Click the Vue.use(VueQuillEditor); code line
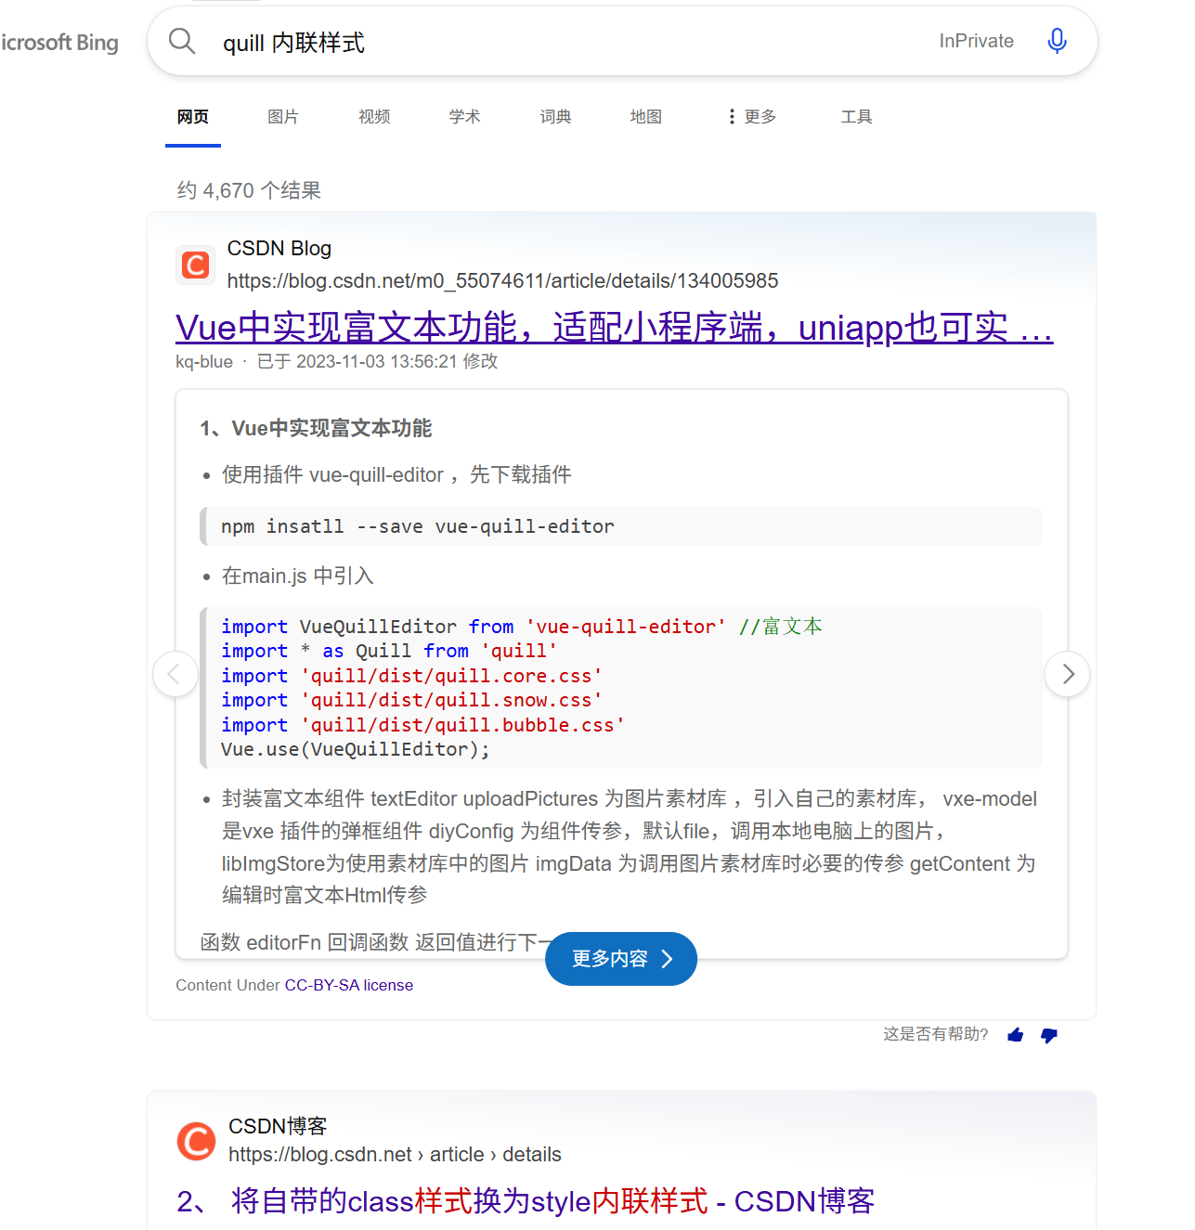 (x=355, y=749)
